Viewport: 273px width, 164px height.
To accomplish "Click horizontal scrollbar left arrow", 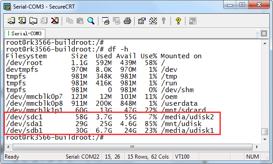I will [x=8, y=147].
